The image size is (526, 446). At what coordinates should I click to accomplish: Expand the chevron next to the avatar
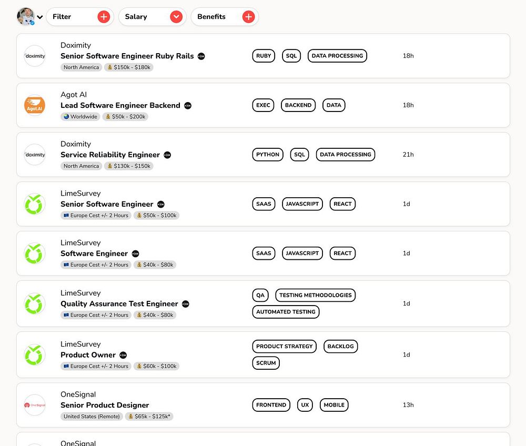tap(40, 17)
